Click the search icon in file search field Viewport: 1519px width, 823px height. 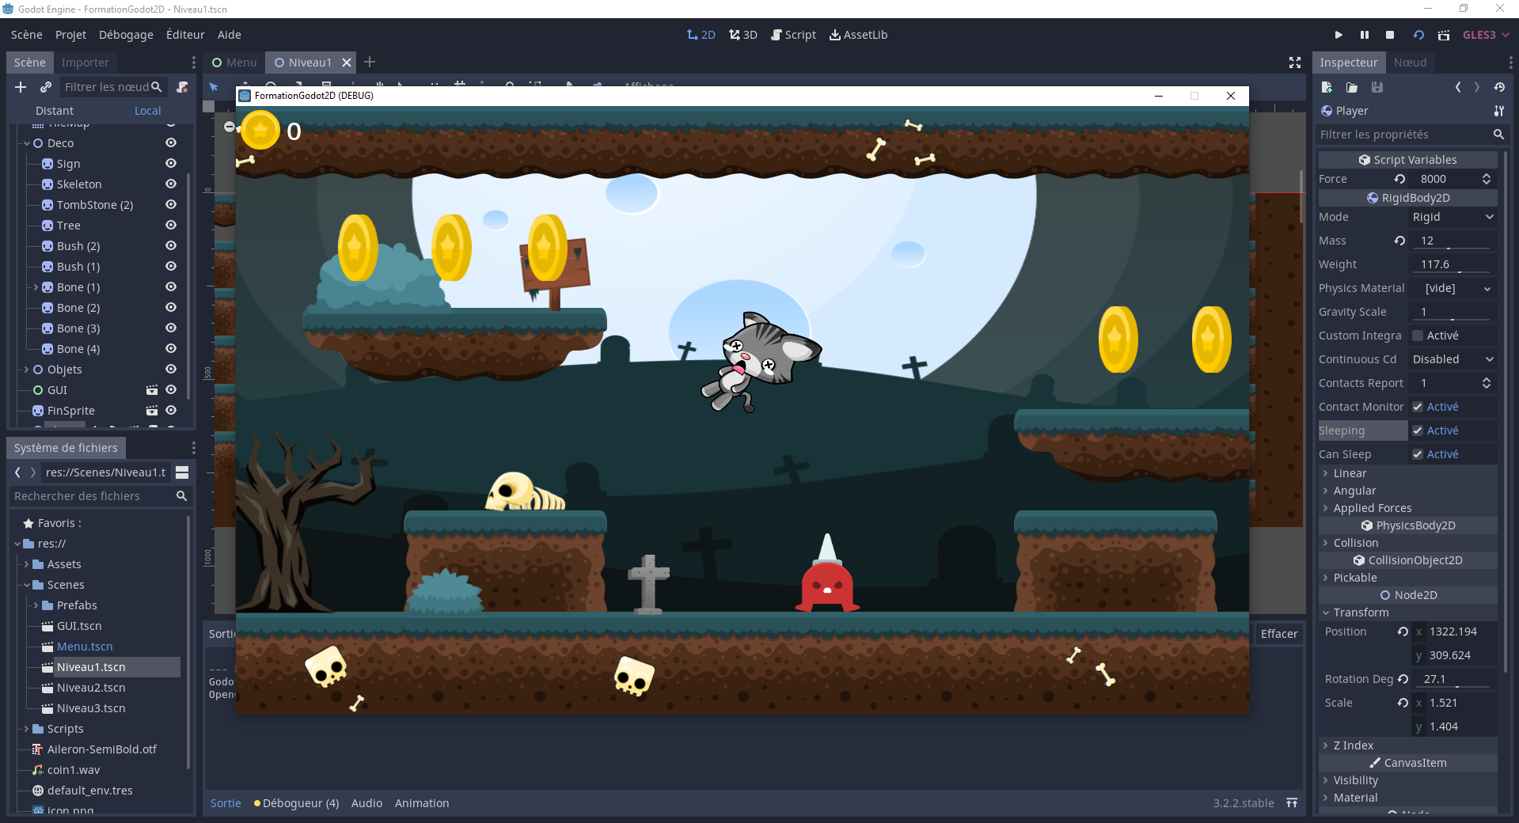[x=181, y=496]
